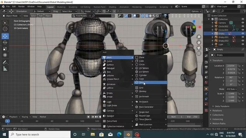Activate the Move tool
The image size is (246, 138).
coord(5,36)
